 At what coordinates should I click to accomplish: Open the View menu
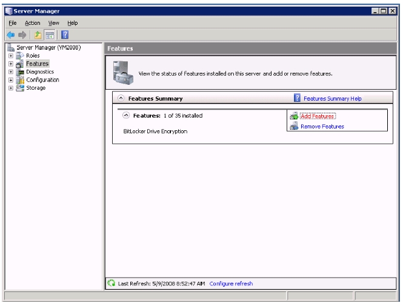click(x=54, y=23)
